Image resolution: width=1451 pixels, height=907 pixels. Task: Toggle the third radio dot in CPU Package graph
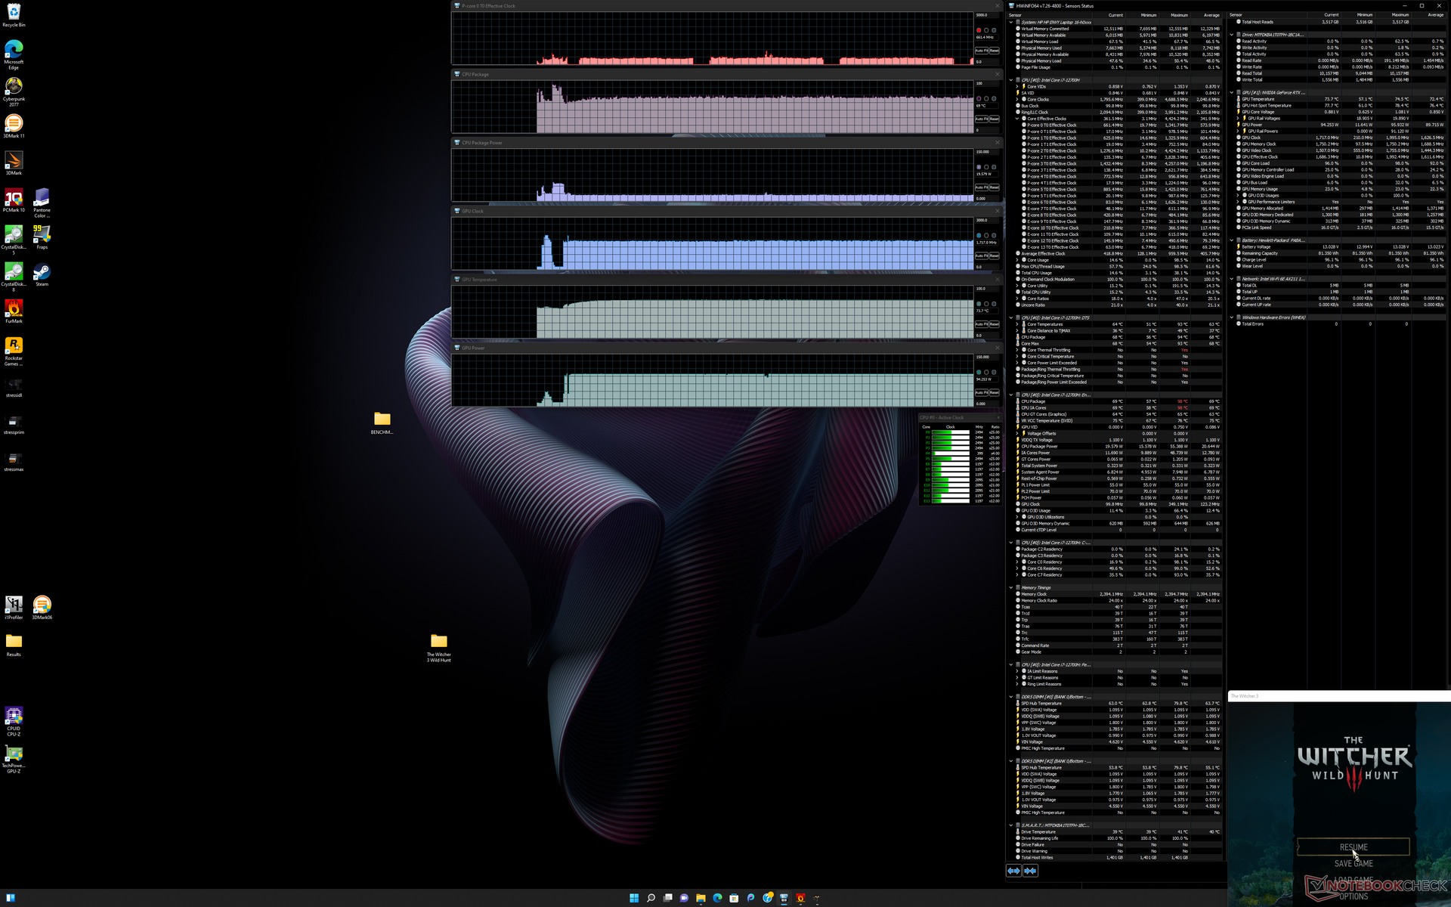click(994, 98)
